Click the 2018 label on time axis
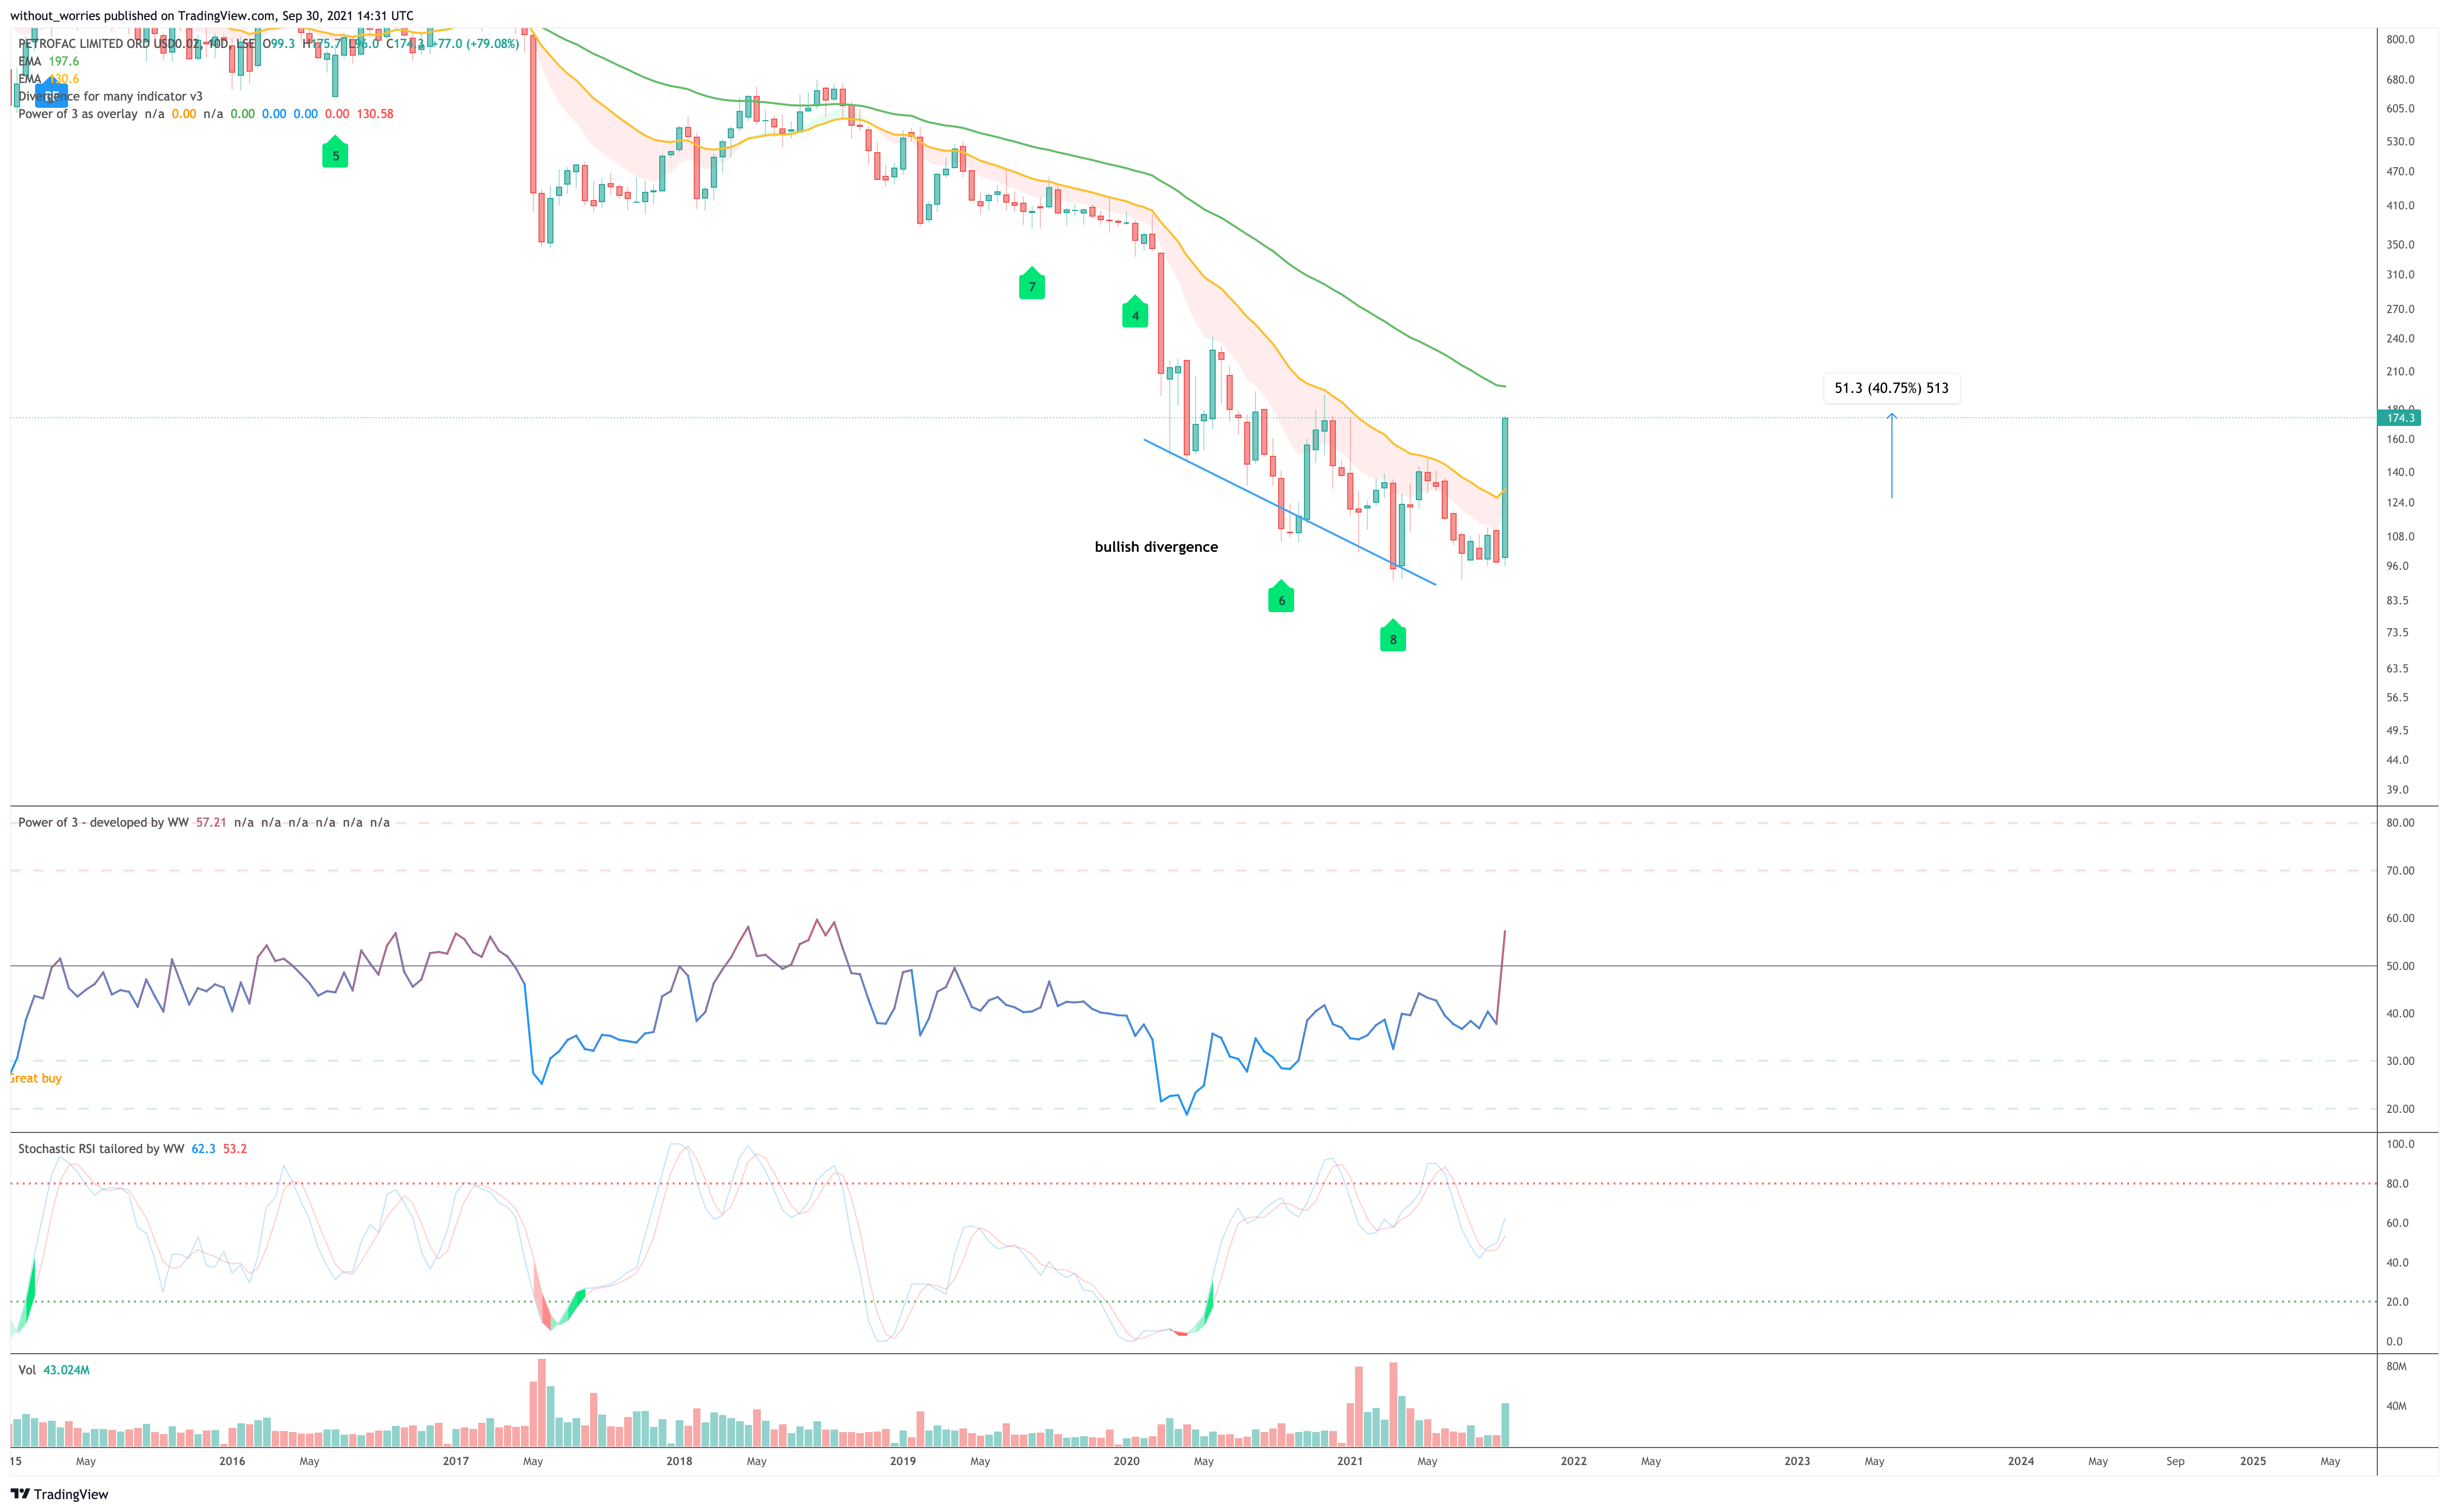 click(x=679, y=1461)
